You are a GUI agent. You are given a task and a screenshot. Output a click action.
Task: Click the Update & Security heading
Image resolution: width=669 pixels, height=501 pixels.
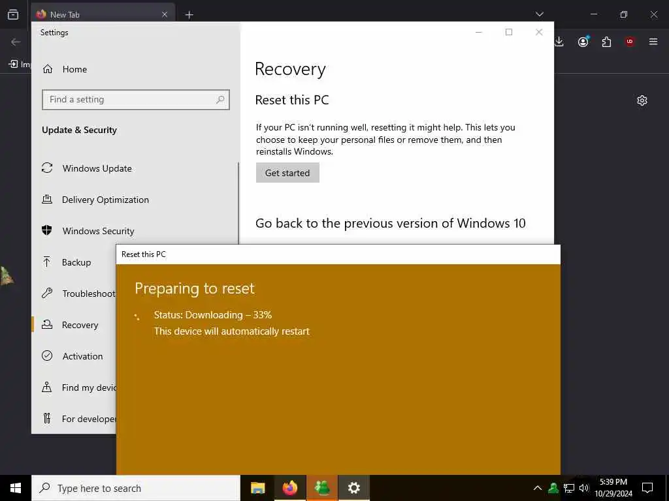point(79,130)
